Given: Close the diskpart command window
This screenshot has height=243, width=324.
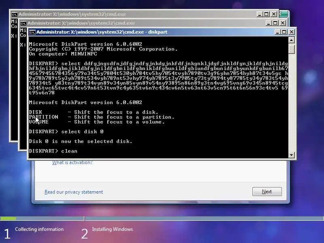Looking at the screenshot, I should coord(292,32).
